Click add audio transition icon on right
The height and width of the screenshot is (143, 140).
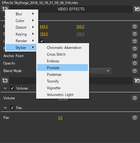click(137, 81)
